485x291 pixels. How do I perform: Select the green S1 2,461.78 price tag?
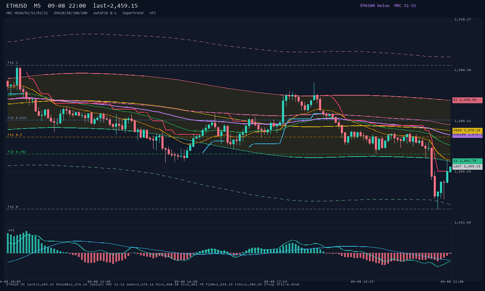point(467,161)
